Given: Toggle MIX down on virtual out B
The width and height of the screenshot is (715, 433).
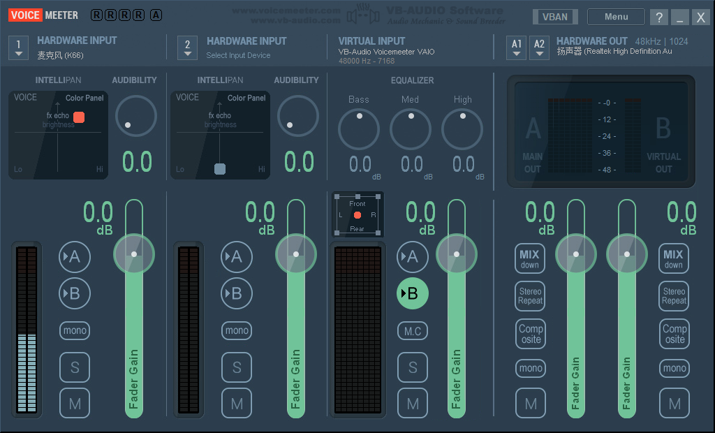Looking at the screenshot, I should (674, 258).
